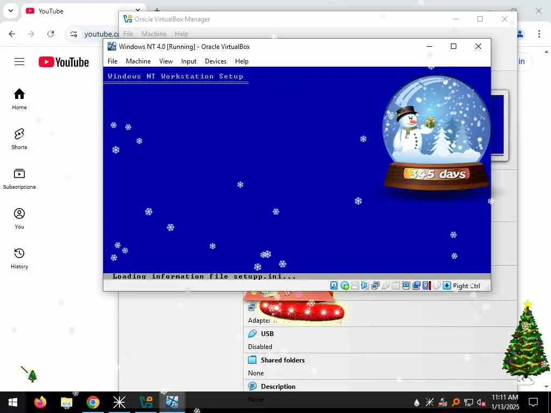The width and height of the screenshot is (551, 413).
Task: Switch to Windows NT VM taskbar button
Action: pos(172,402)
